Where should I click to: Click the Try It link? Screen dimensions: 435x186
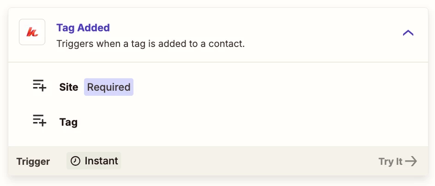point(398,161)
